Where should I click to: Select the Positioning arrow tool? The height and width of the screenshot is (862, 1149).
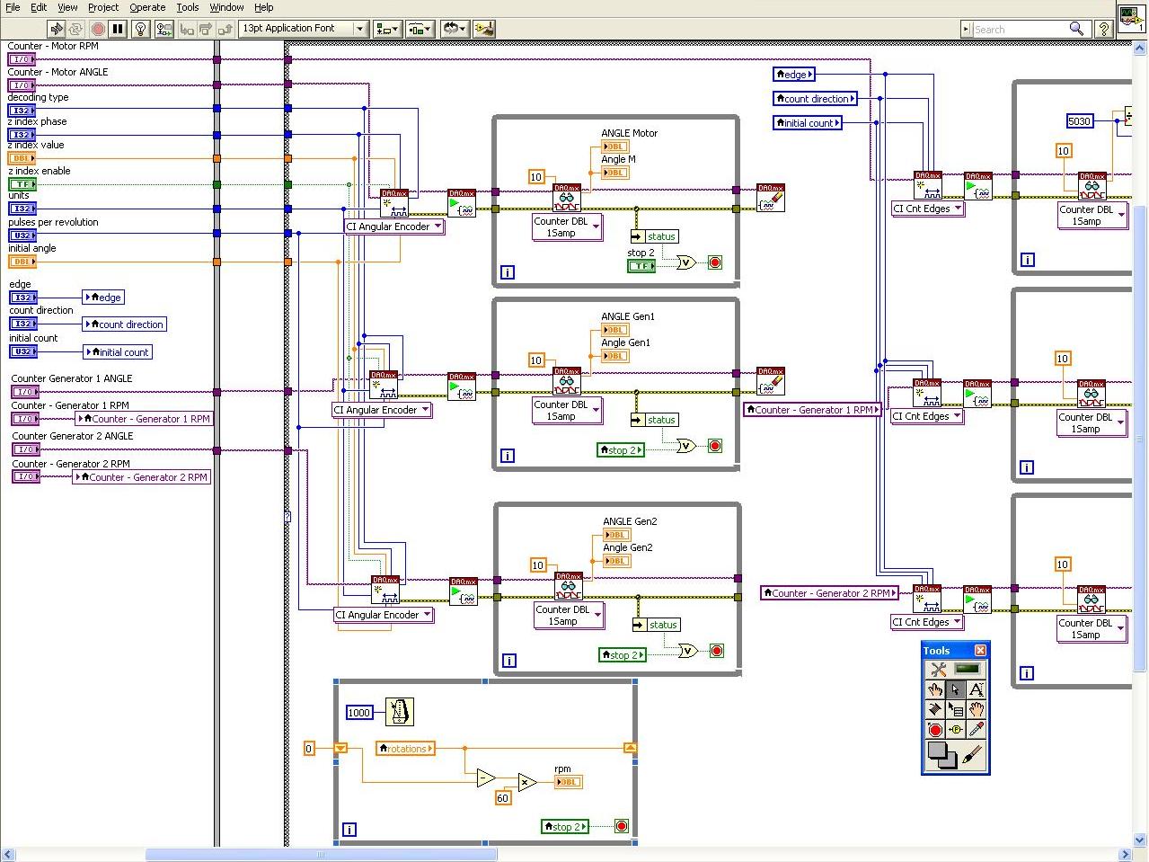point(956,689)
